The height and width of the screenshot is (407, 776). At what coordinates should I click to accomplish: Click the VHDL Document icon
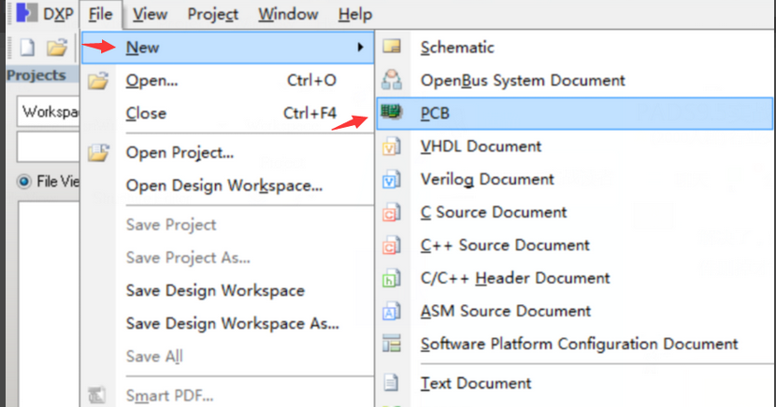pos(392,147)
